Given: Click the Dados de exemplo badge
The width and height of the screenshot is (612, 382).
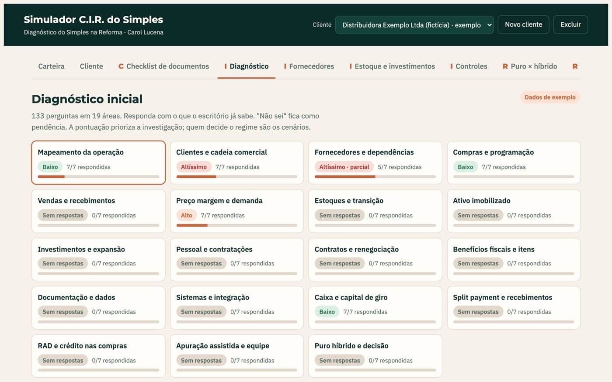Looking at the screenshot, I should pyautogui.click(x=550, y=97).
